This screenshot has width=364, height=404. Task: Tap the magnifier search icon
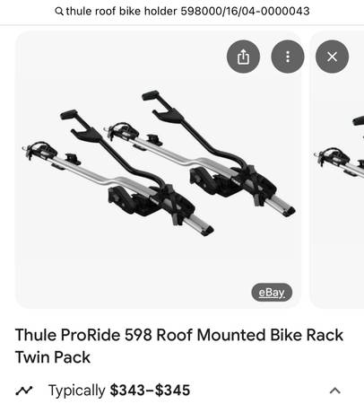pos(59,12)
